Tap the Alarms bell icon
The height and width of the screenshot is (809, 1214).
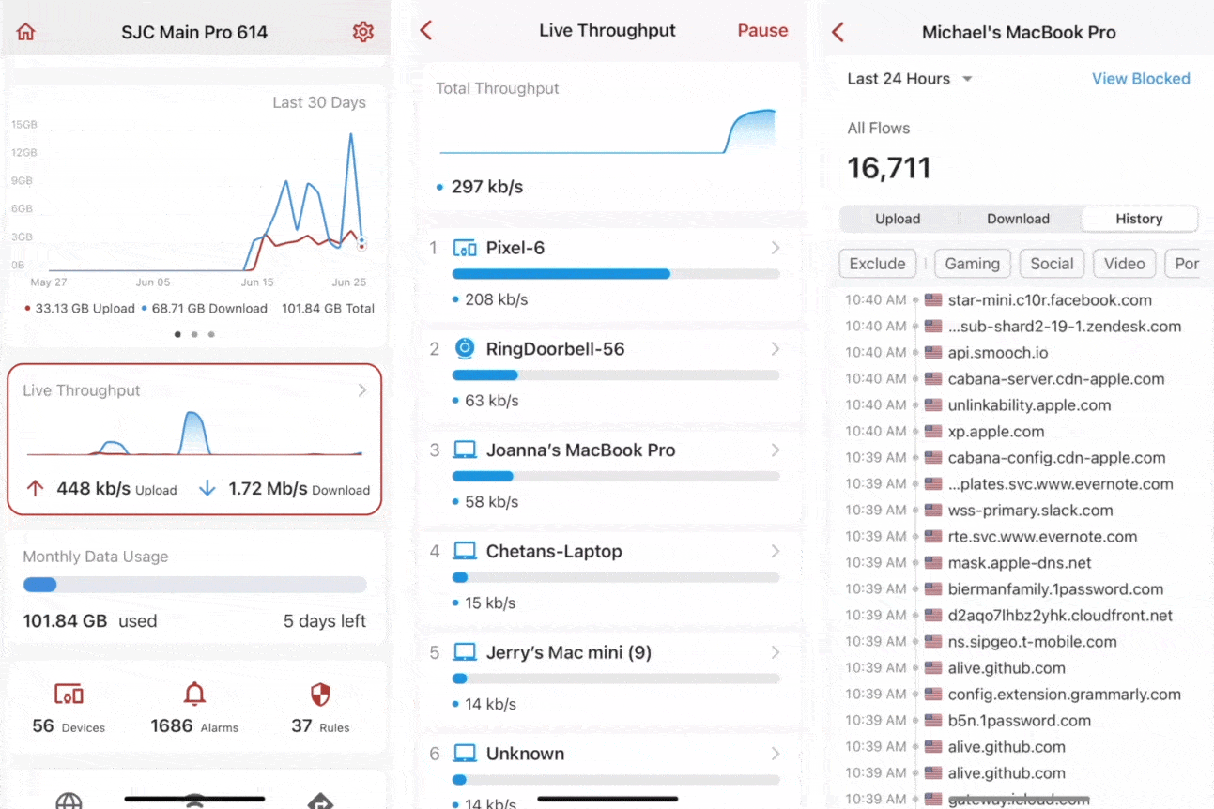(194, 695)
